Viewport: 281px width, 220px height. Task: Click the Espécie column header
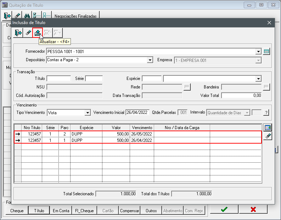coord(86,128)
